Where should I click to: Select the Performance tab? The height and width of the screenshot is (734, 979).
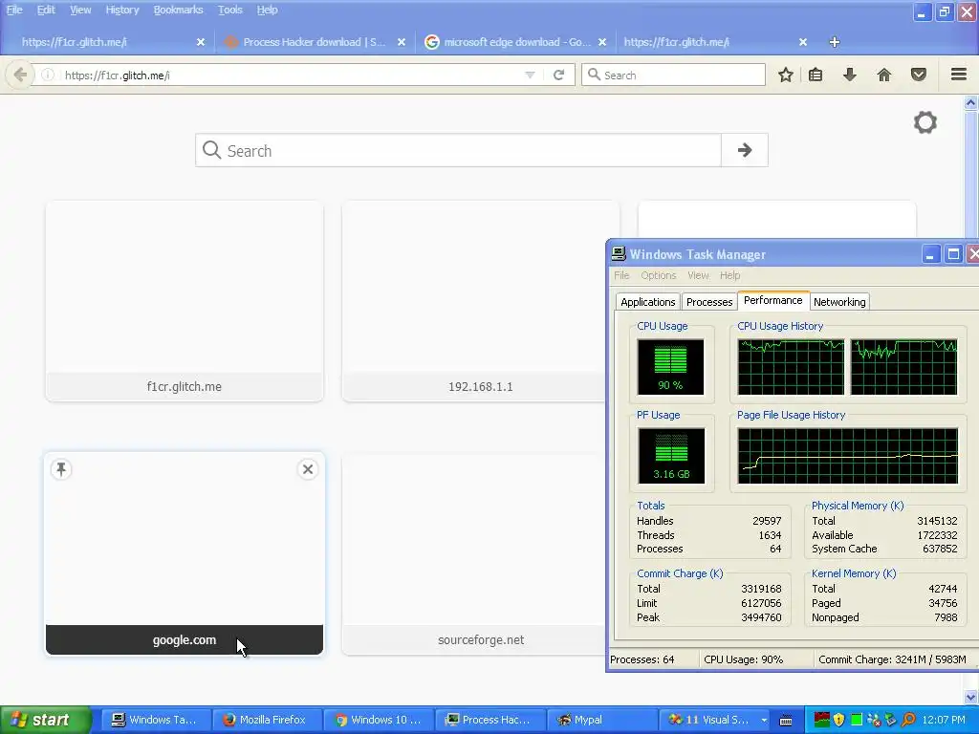point(772,300)
